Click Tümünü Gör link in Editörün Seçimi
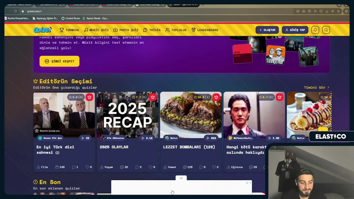 (317, 87)
